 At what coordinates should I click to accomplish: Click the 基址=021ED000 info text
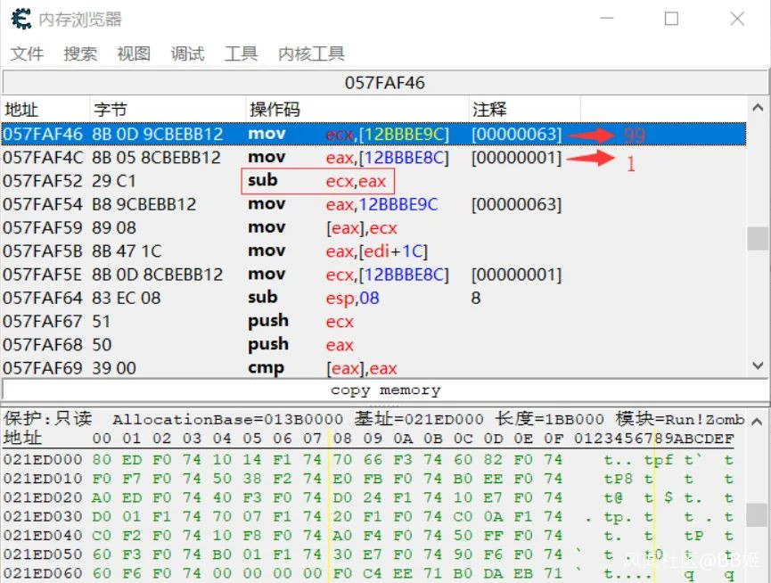[419, 419]
